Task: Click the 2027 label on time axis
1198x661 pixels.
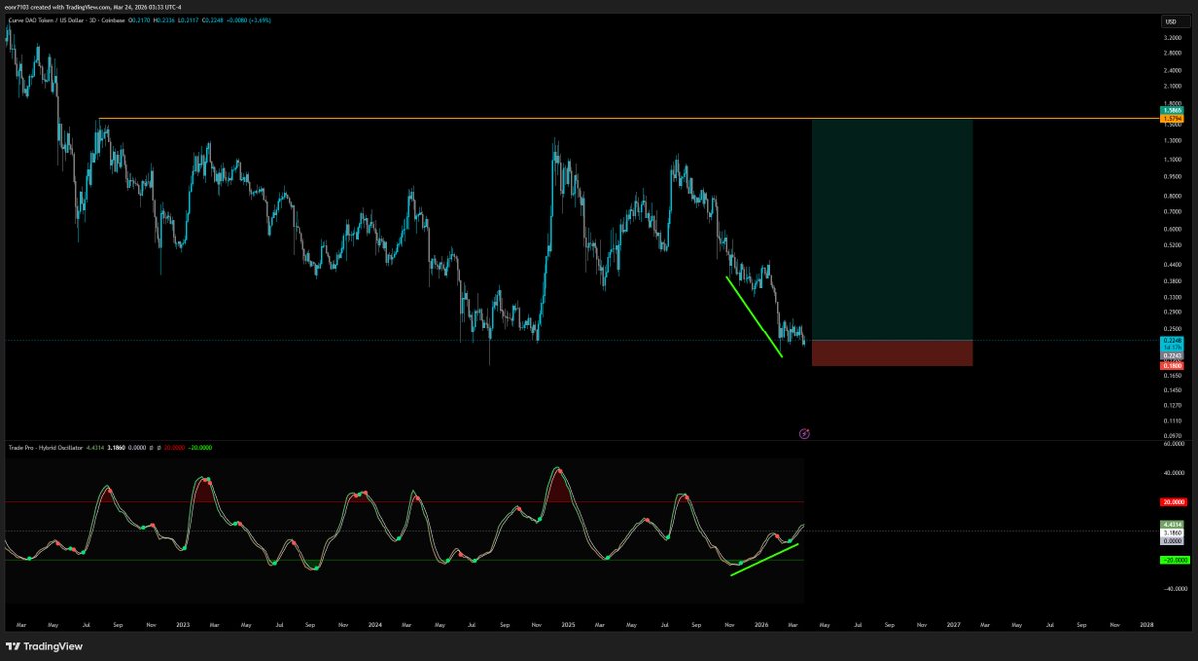Action: (954, 624)
